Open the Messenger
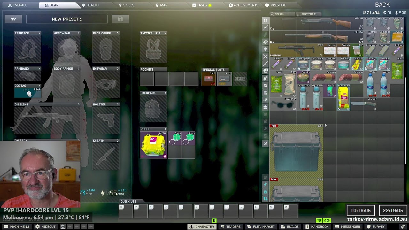The height and width of the screenshot is (230, 409). [348, 226]
